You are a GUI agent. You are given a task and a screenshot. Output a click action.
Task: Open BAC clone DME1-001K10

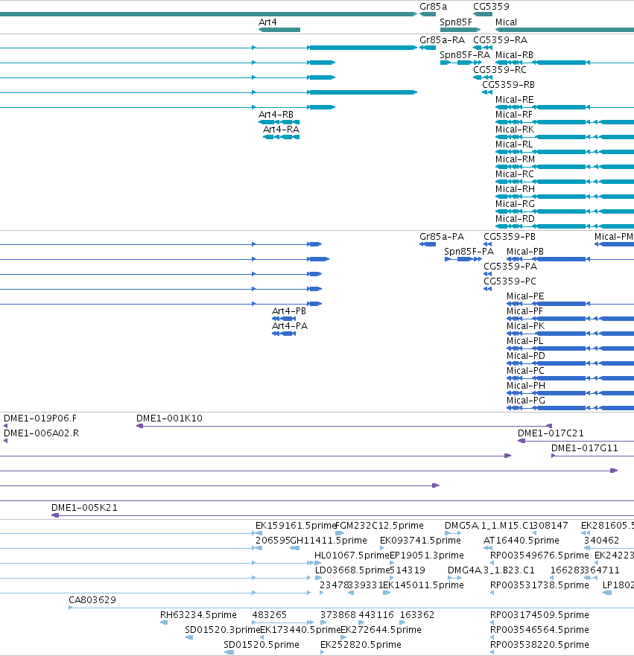(x=169, y=418)
